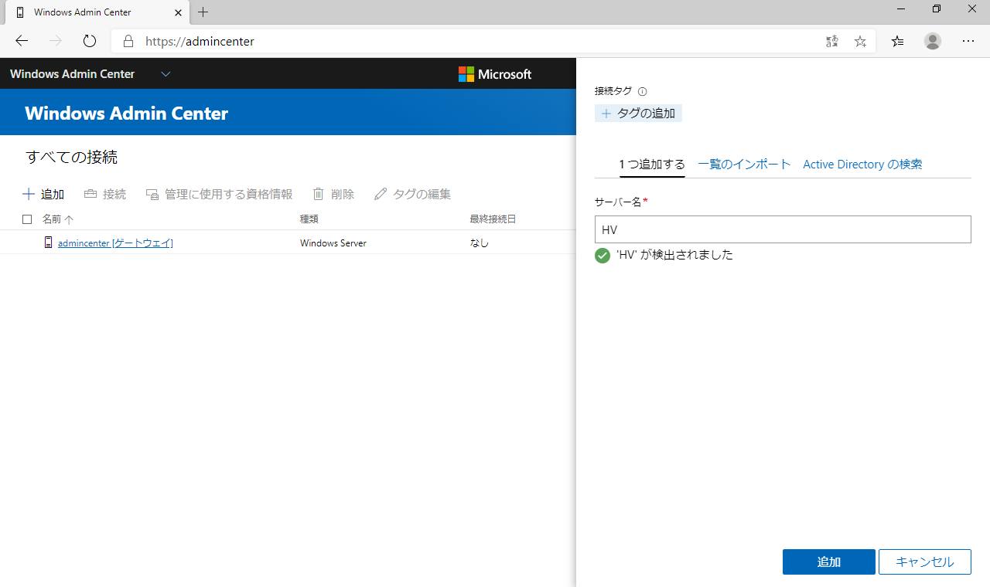Click the キャンセル button
This screenshot has width=990, height=587.
tap(925, 562)
